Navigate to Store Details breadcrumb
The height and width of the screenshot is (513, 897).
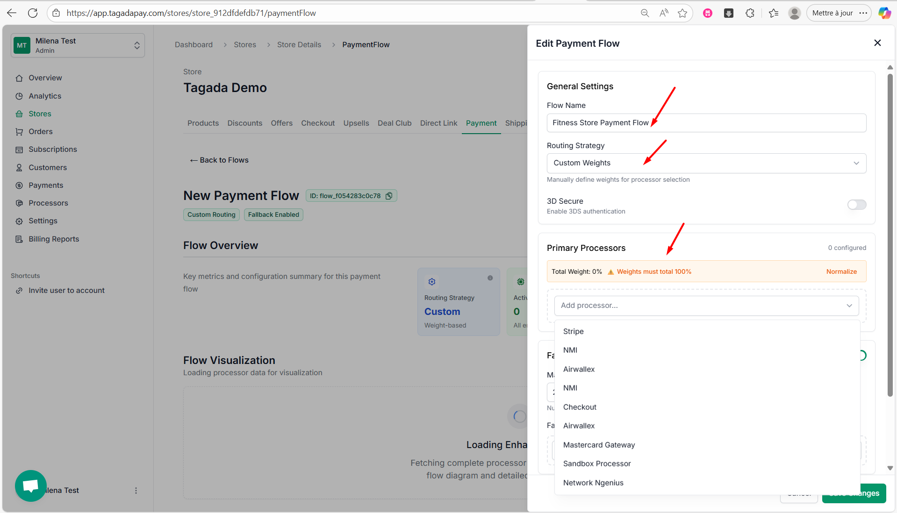(299, 44)
